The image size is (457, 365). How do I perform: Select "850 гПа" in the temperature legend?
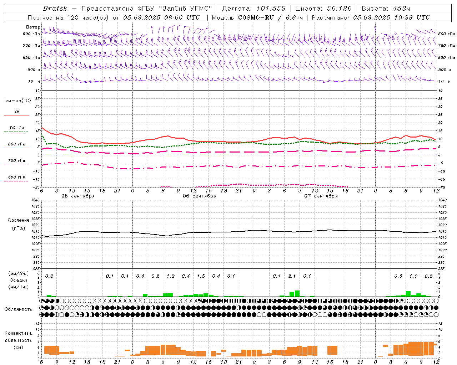pyautogui.click(x=17, y=144)
